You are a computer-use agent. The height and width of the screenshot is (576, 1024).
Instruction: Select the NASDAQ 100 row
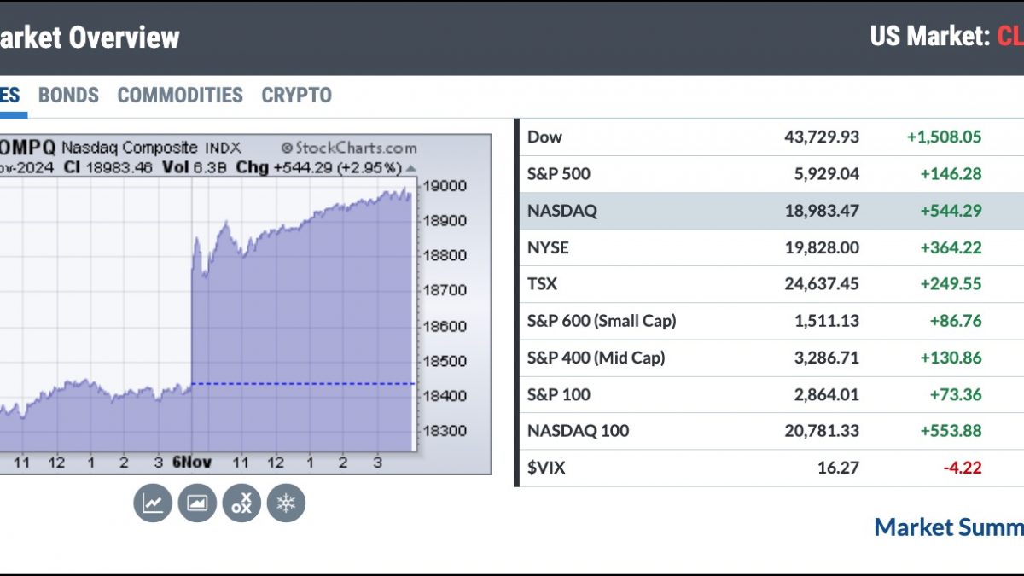(x=771, y=431)
